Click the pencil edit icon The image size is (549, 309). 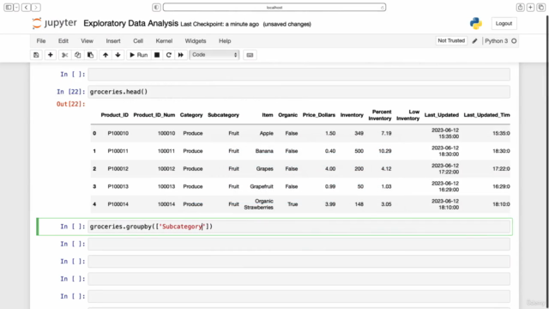(474, 41)
